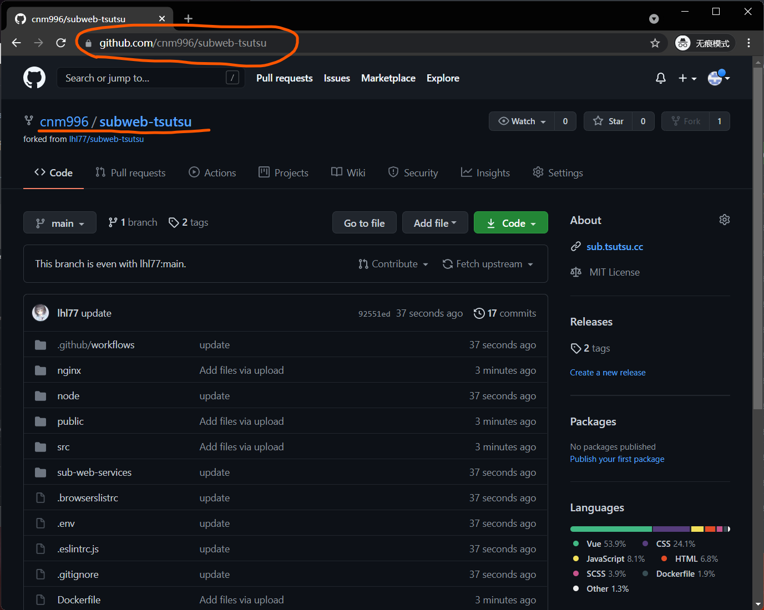Screen dimensions: 764x610
Task: Click the CSS purple language bar segment
Action: tap(671, 529)
